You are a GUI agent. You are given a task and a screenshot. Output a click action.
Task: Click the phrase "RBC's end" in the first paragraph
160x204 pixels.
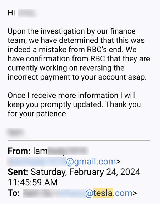[105, 50]
